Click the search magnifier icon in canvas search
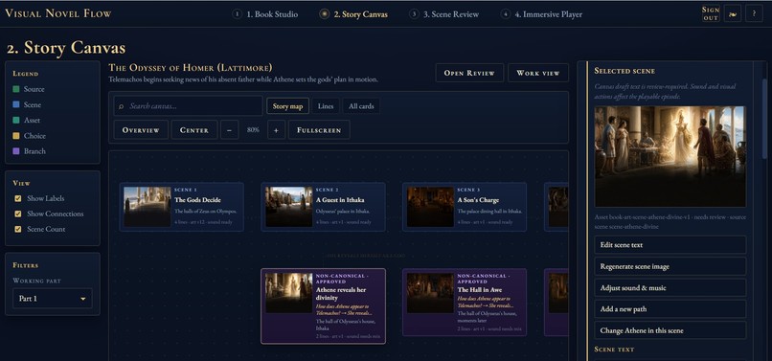Image resolution: width=772 pixels, height=361 pixels. pos(121,106)
